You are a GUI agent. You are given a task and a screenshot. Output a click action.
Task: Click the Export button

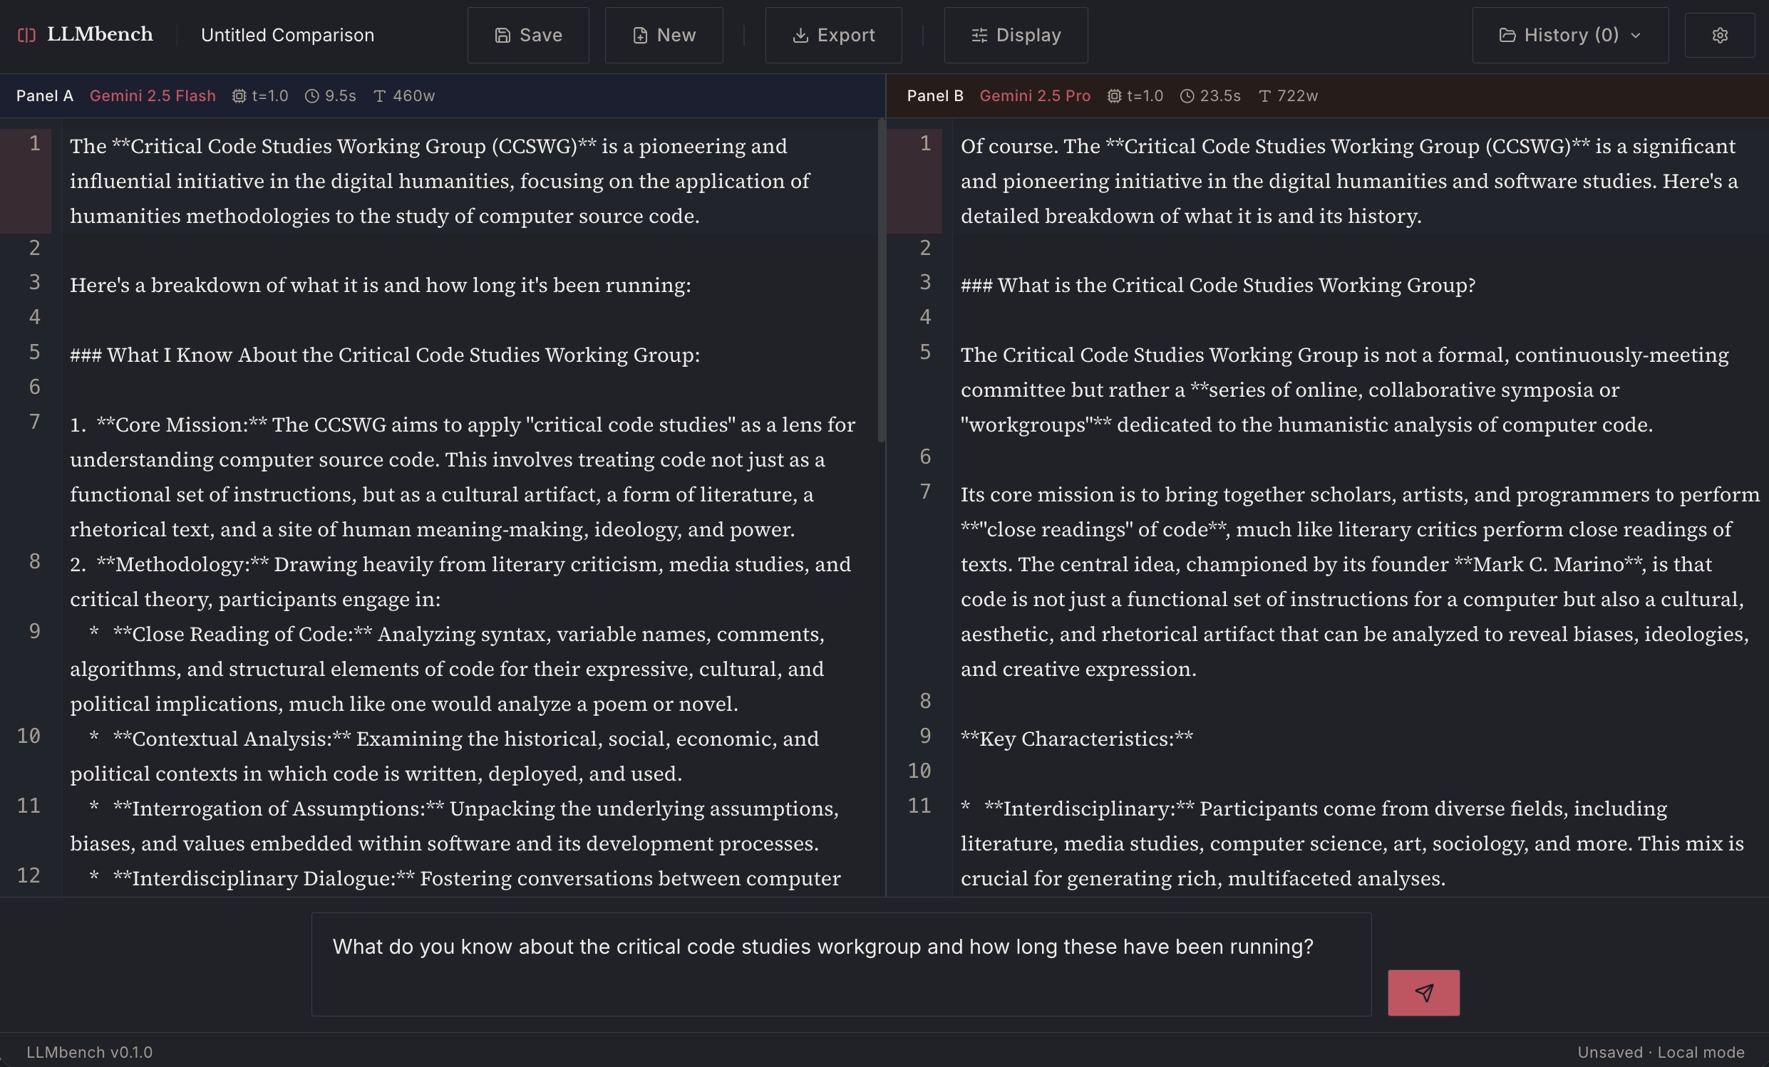click(x=832, y=35)
